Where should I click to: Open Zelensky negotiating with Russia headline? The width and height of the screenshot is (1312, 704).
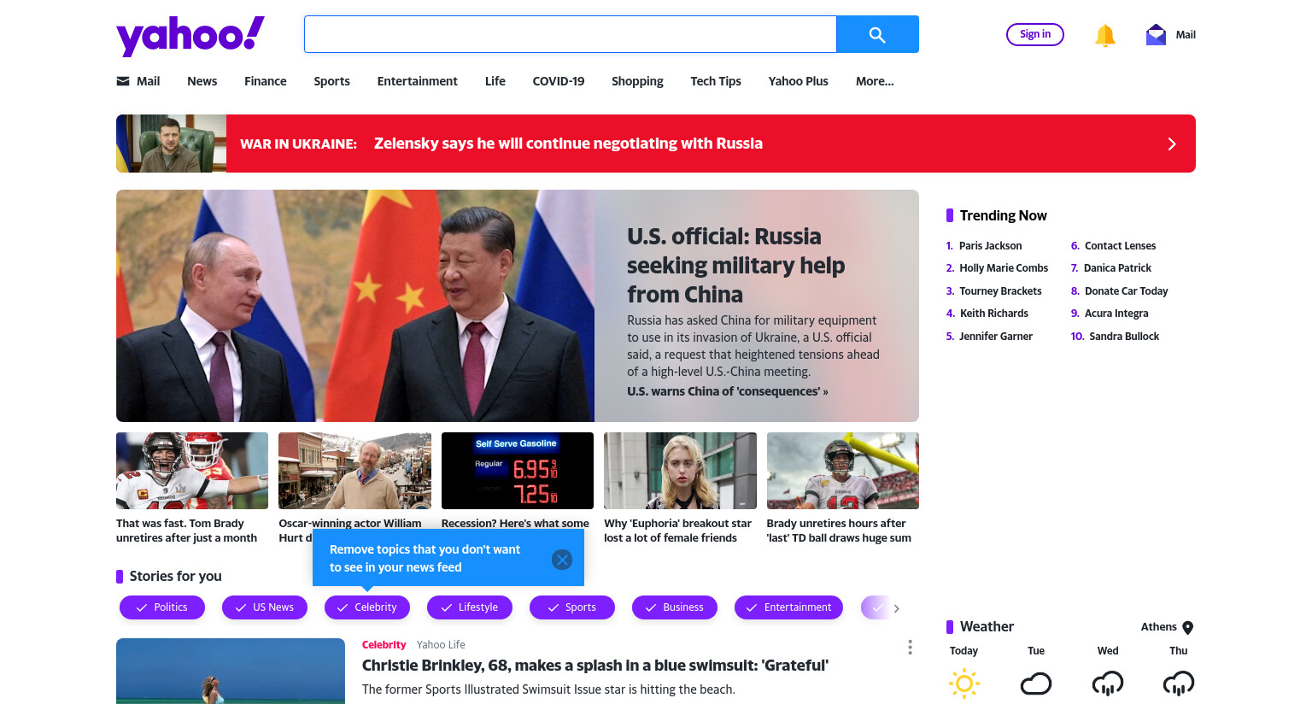click(568, 144)
